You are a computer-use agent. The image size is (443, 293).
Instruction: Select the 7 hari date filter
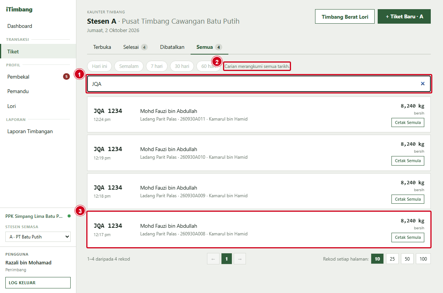157,66
